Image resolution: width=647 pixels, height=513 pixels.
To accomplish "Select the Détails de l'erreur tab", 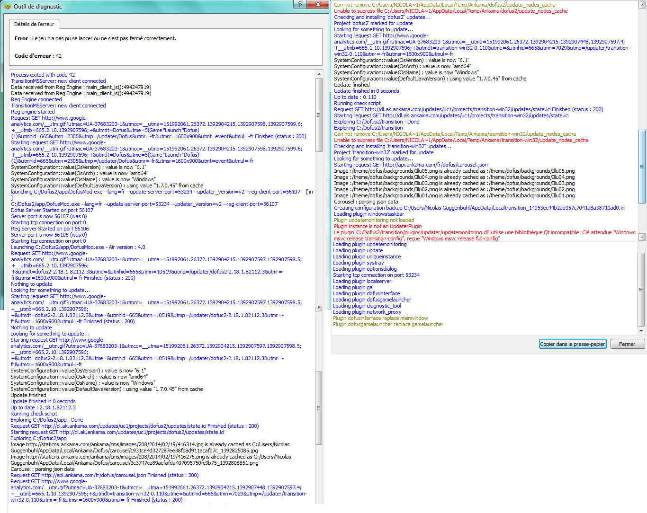I will pos(34,24).
